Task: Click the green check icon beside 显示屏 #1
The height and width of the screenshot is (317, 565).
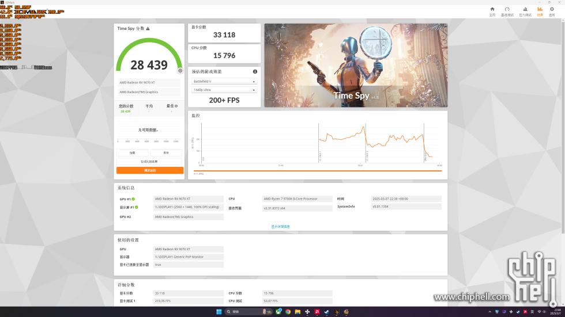Action: [137, 207]
